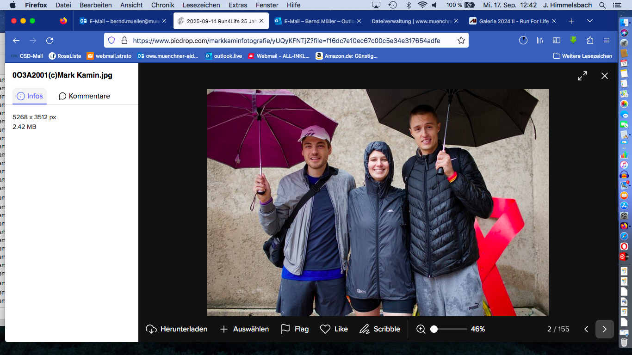Go to previous photo arrow
Screen dimensions: 632x355
point(586,329)
